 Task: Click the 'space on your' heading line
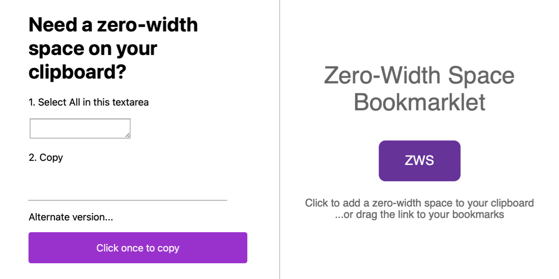[93, 48]
